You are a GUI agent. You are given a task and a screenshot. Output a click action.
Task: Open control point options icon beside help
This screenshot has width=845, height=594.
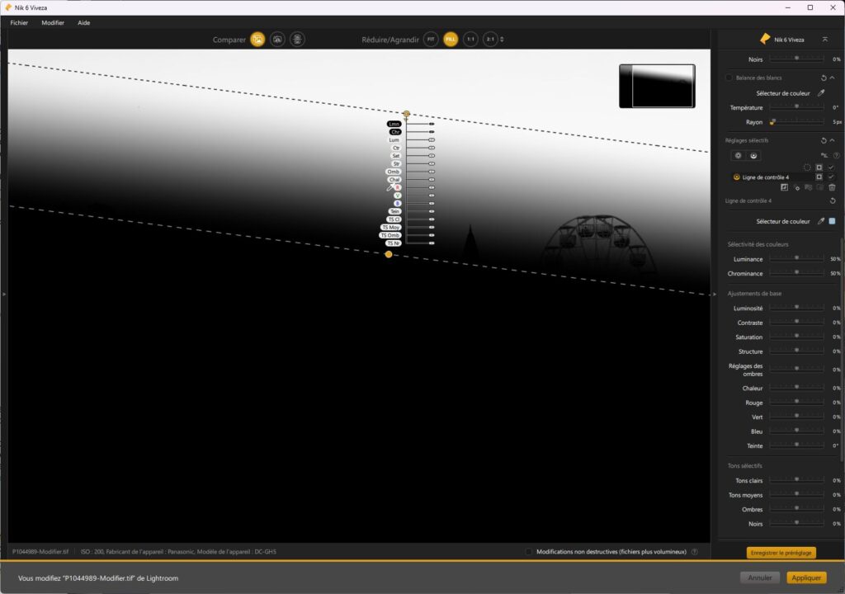point(824,156)
